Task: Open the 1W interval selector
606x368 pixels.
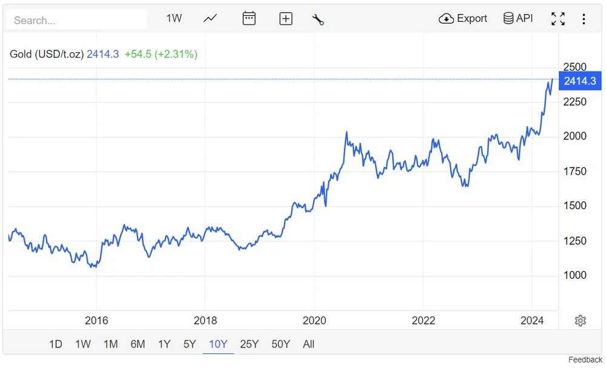Action: click(x=174, y=18)
